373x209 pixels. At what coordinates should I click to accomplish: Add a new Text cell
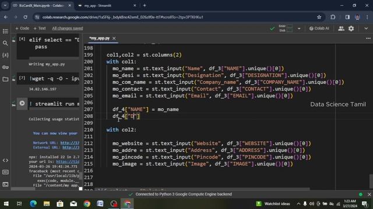40,28
